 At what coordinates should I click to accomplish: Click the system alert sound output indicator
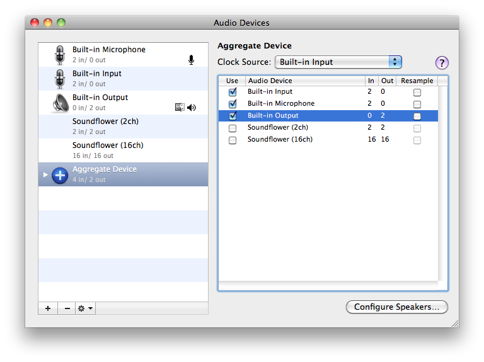(x=180, y=108)
